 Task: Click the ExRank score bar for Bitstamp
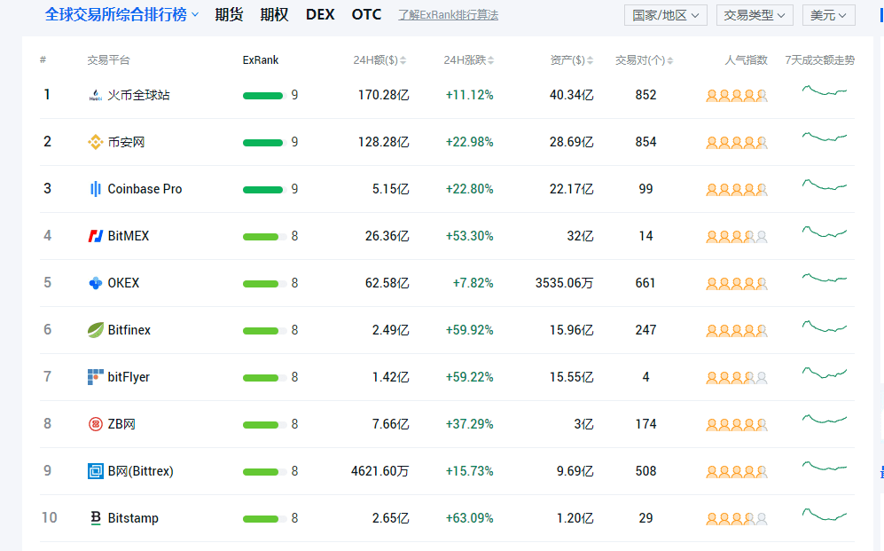coord(264,519)
